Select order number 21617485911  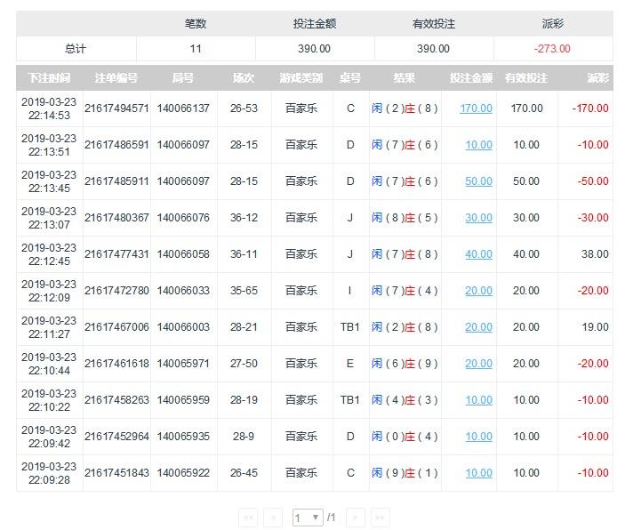point(116,181)
